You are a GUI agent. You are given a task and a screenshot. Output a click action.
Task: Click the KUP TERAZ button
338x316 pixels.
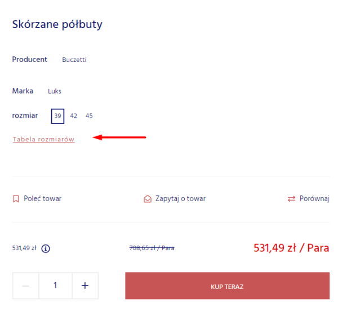click(227, 286)
